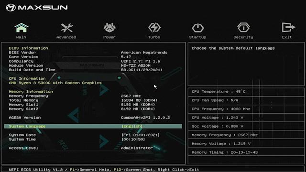
Task: Click the 5.17 core version value
Action: (x=126, y=57)
